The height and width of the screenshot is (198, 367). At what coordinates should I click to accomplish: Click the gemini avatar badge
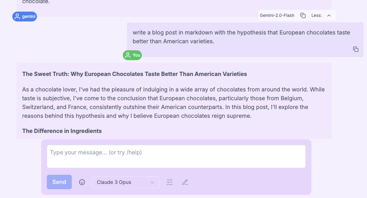(25, 17)
